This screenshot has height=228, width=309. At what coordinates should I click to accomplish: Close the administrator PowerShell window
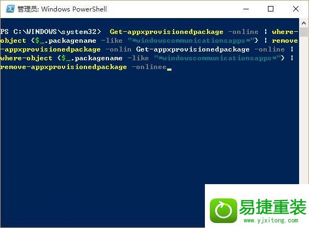[296, 9]
